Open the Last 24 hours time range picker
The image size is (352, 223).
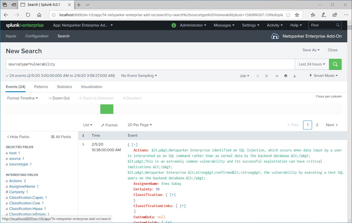(312, 64)
